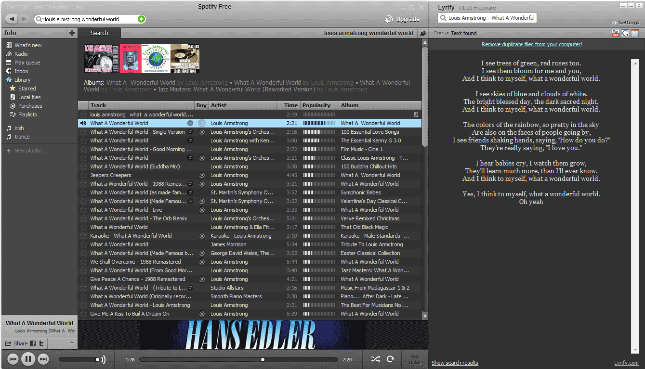Submit search with green arrow icon

pos(141,19)
